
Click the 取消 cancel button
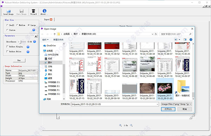click(x=185, y=109)
